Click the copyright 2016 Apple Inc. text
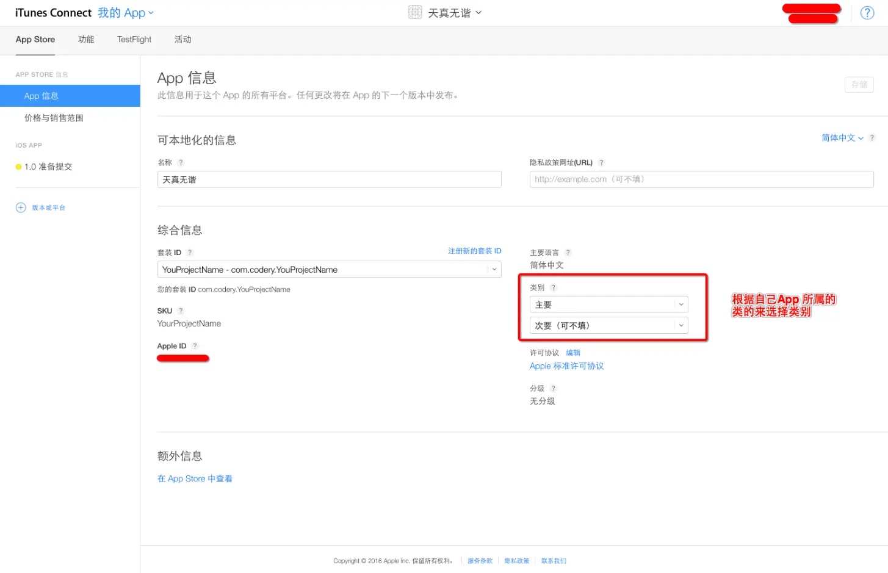The height and width of the screenshot is (573, 888). pos(393,561)
